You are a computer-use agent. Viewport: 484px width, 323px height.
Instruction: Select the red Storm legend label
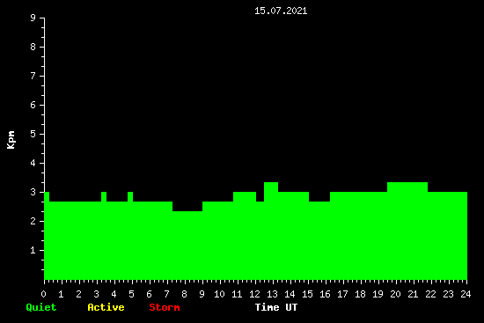point(165,307)
